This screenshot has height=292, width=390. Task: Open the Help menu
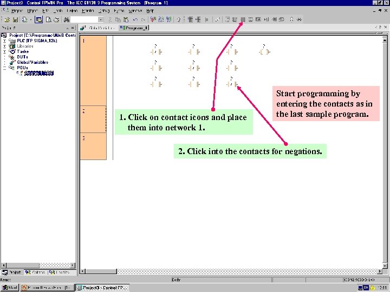point(150,11)
